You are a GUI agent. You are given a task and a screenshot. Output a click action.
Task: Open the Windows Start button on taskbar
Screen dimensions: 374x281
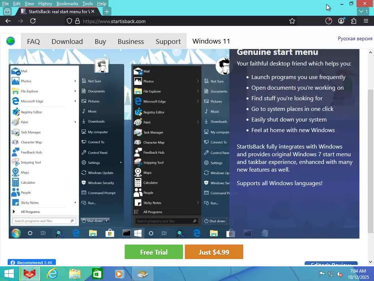pos(9,274)
